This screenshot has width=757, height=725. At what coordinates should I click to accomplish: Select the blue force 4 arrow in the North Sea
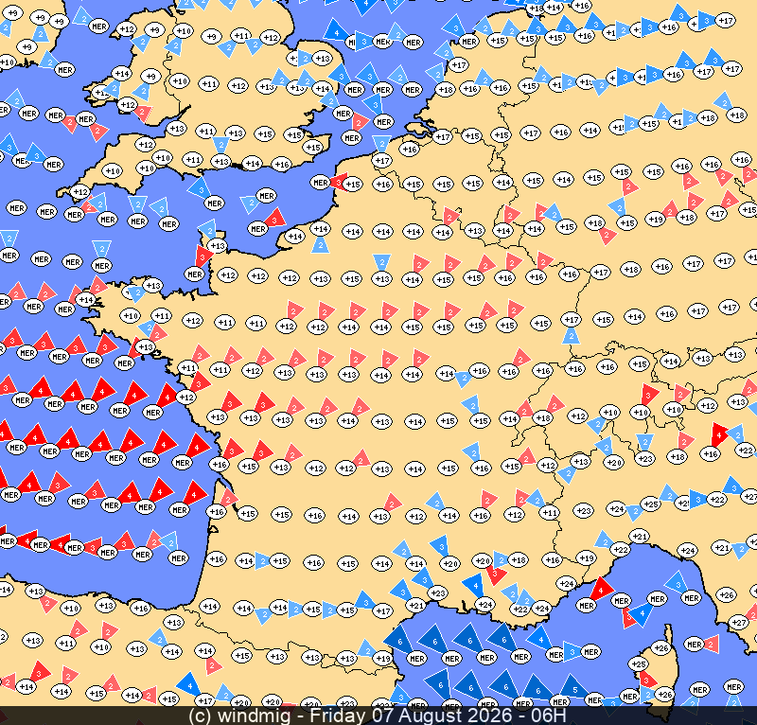[335, 31]
